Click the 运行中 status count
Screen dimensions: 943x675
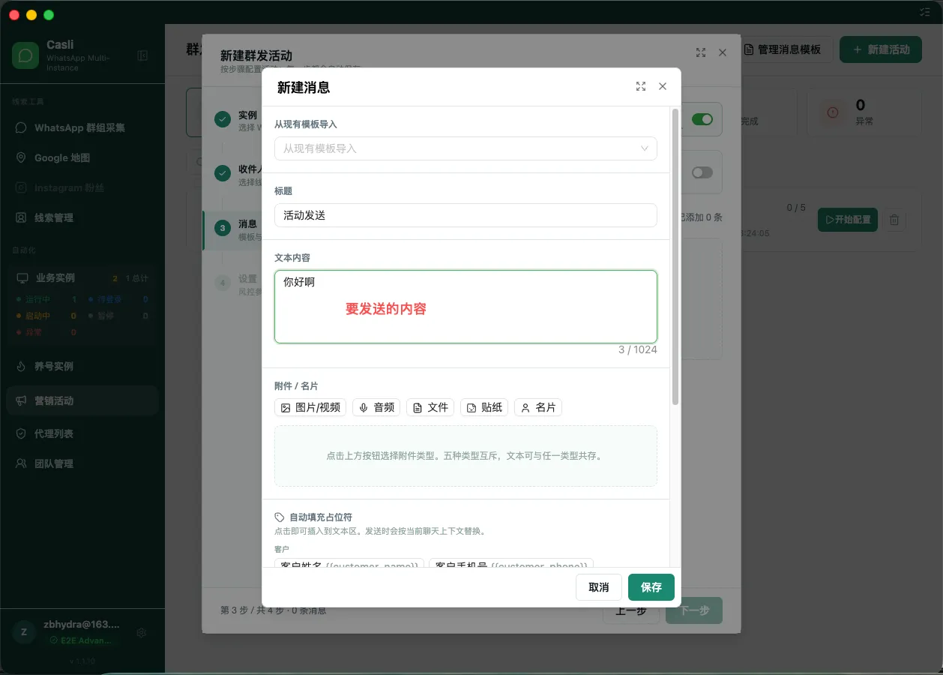(46, 299)
